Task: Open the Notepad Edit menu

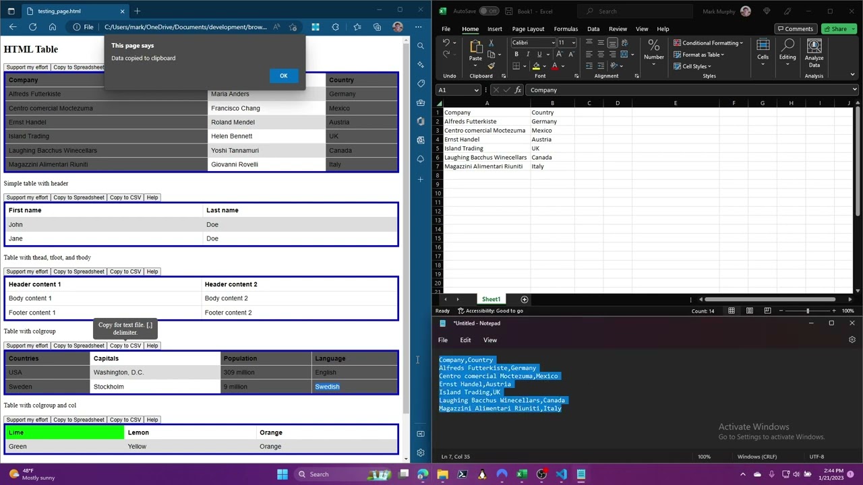Action: [x=465, y=340]
